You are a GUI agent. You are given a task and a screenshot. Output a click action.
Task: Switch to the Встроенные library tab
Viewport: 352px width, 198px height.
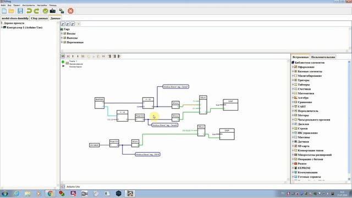tap(300, 57)
